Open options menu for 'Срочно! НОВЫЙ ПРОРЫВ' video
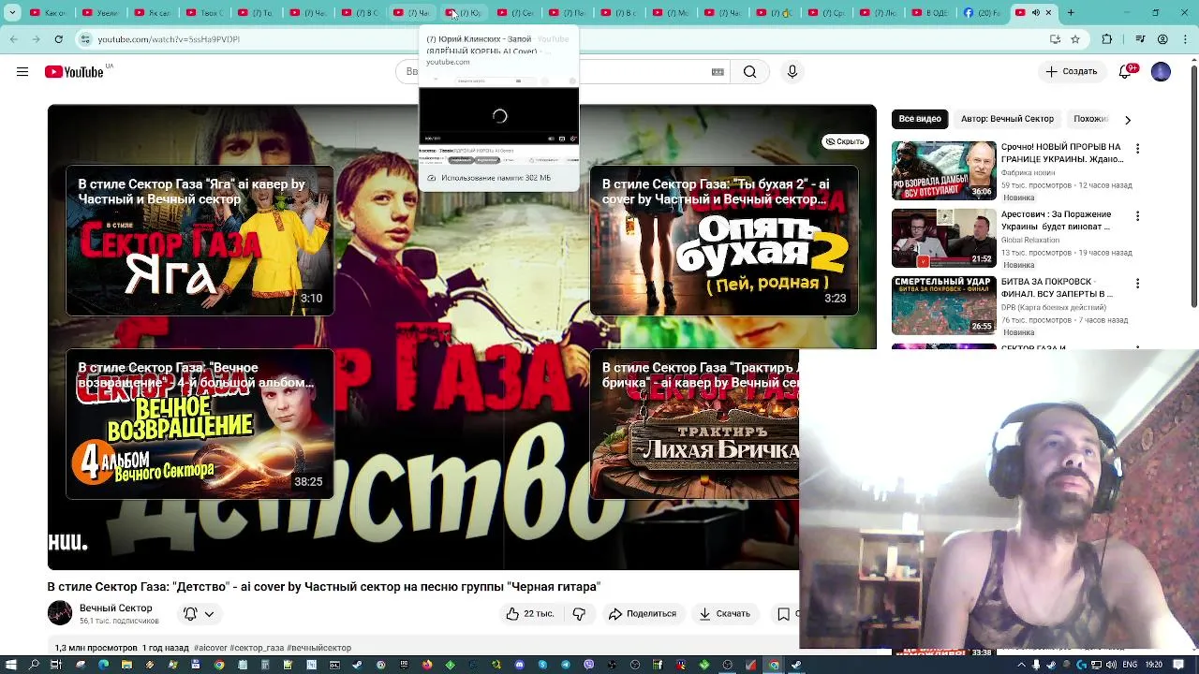Viewport: 1199px width, 674px height. pyautogui.click(x=1137, y=149)
